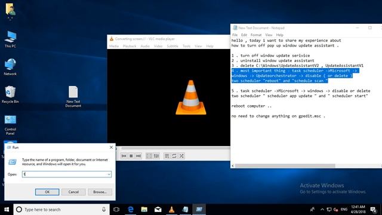Switch to VLC via taskbar icon
This screenshot has width=382, height=215.
[x=171, y=210]
